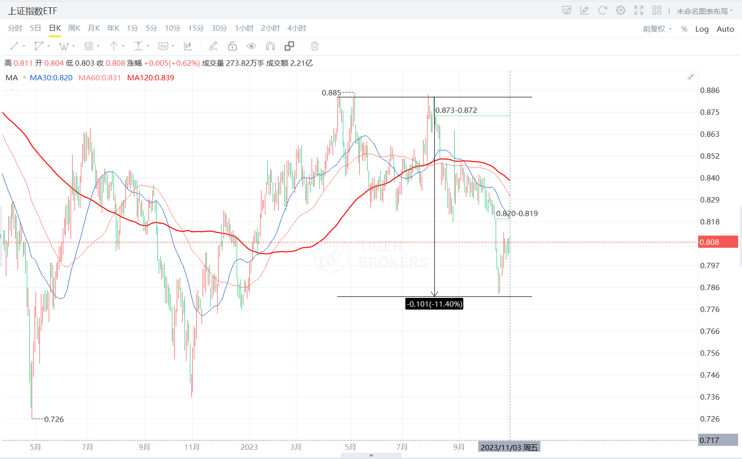Click the 2023/11/03 周五 date marker
This screenshot has width=742, height=459.
(509, 447)
